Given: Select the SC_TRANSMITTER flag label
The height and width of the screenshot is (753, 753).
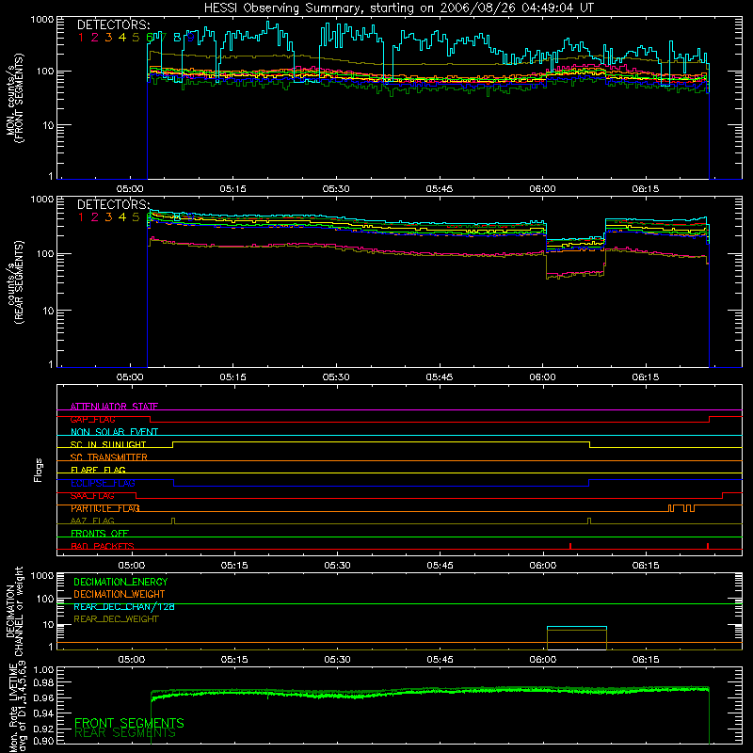Looking at the screenshot, I should tap(109, 457).
